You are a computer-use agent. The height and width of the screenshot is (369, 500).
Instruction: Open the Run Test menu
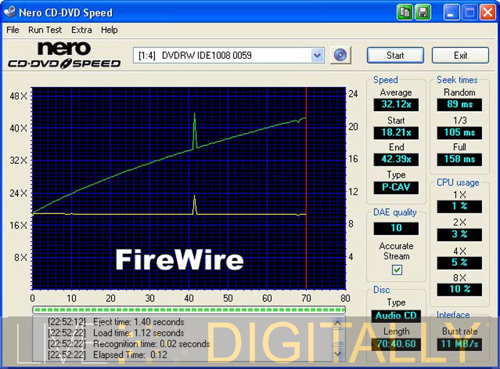(x=45, y=29)
